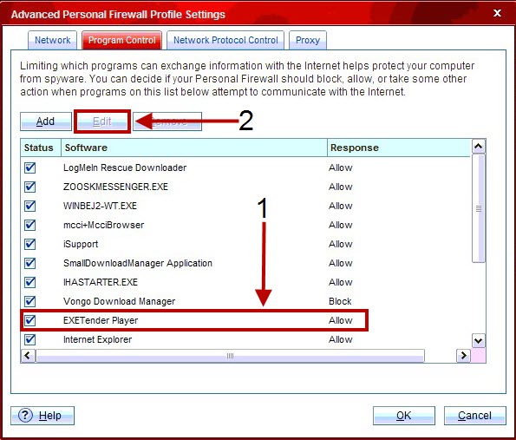Sort list by Status column header
This screenshot has height=440, width=516.
41,148
